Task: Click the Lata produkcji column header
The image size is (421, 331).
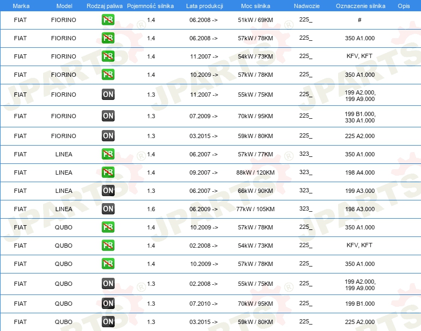Action: tap(205, 6)
